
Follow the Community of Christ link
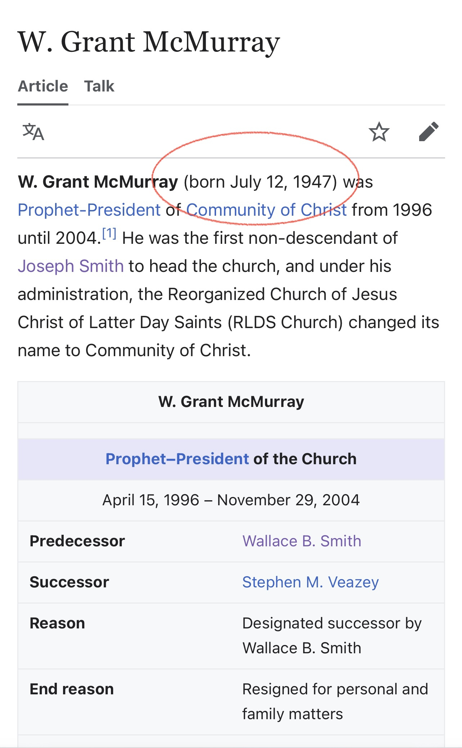[266, 210]
